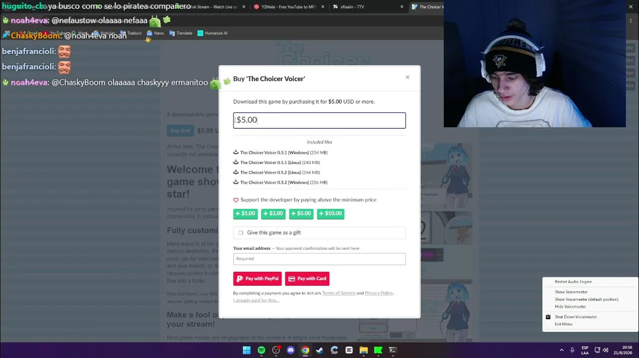The width and height of the screenshot is (639, 358).
Task: Tick the 'Give this game as a gift' checkbox
Action: pos(241,233)
